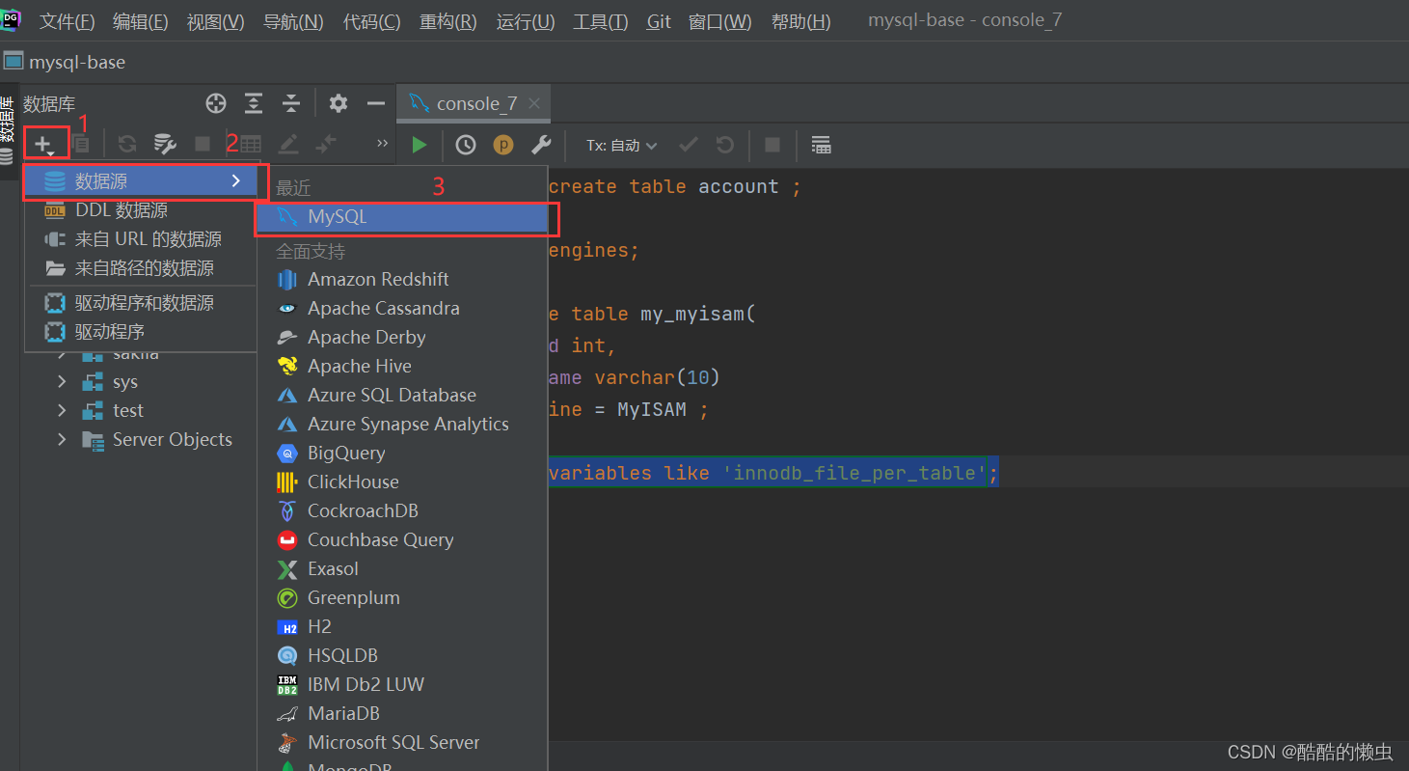
Task: Open 驱动程序 menu entry
Action: tap(141, 332)
